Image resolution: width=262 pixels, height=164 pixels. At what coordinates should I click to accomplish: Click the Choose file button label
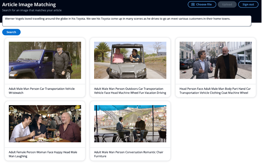[x=204, y=5]
